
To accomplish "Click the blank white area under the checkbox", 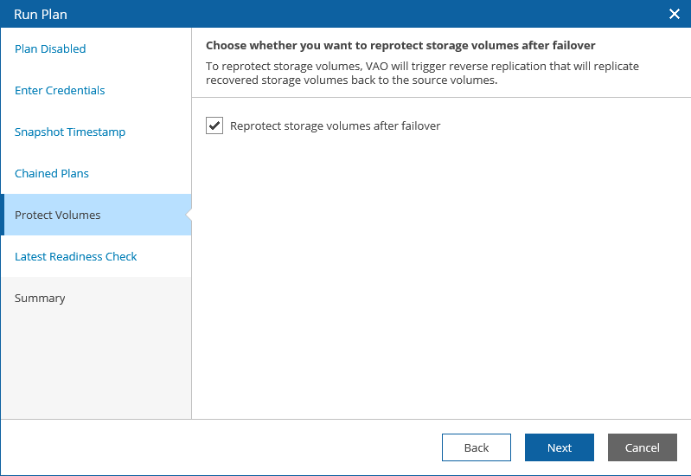I will tap(441, 277).
